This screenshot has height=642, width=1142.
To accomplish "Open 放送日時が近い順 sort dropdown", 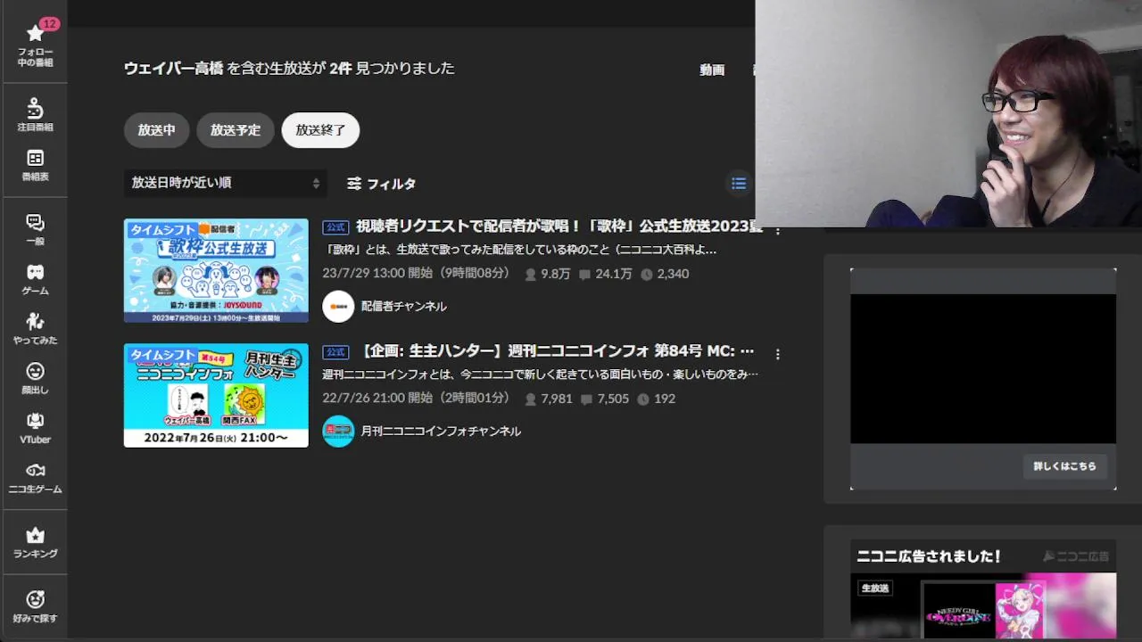I will tap(225, 183).
